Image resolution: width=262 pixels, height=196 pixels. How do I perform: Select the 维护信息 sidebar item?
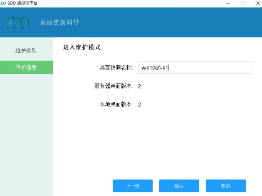26,67
